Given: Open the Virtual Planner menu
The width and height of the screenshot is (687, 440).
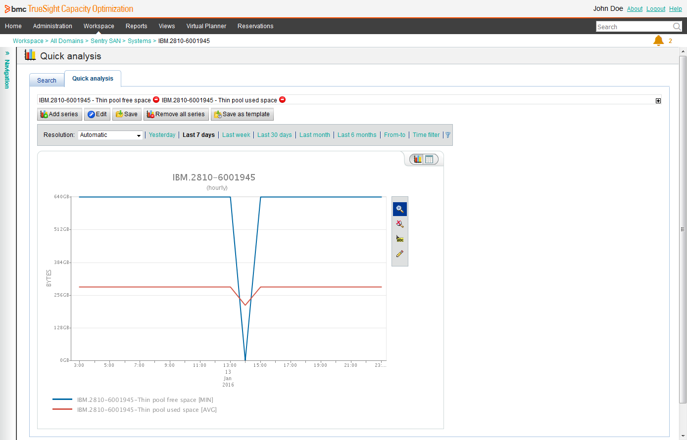Looking at the screenshot, I should click(206, 26).
